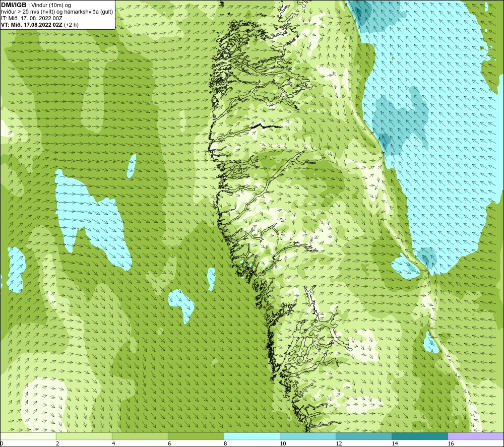
Task: Click the 4–6 m/s legend color swatch
Action: point(140,436)
